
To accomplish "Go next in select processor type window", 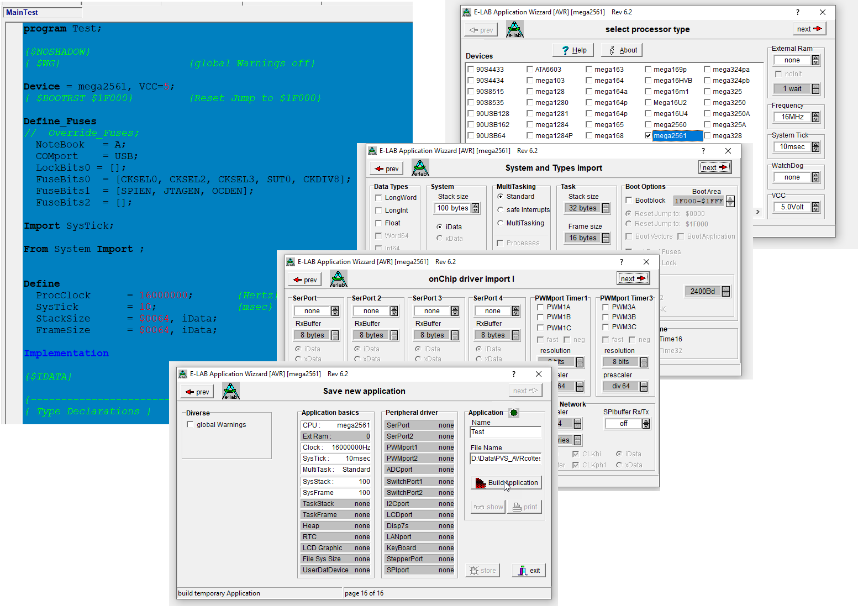I will [809, 29].
